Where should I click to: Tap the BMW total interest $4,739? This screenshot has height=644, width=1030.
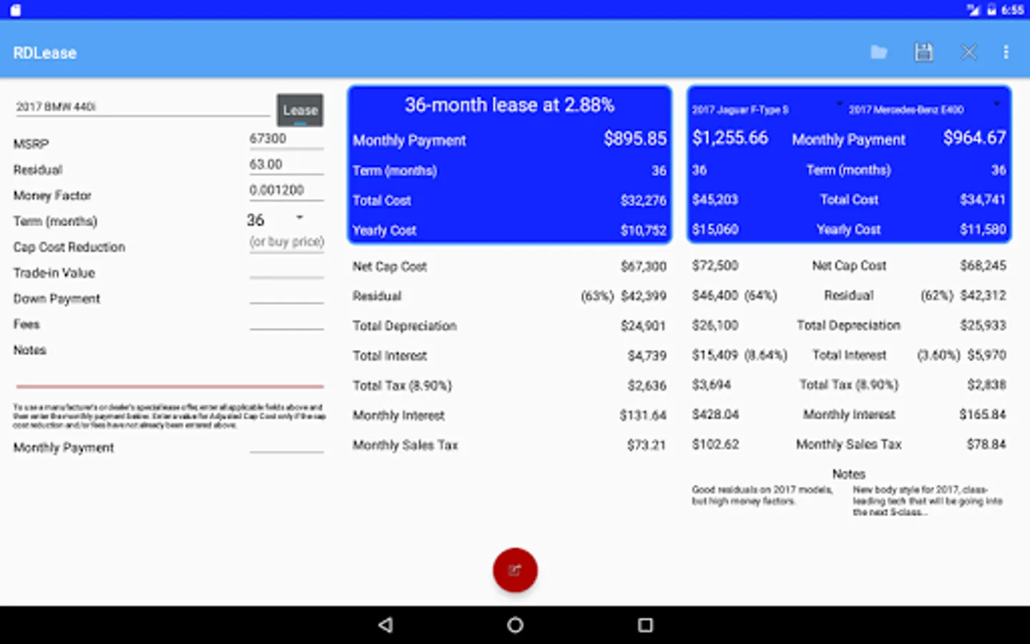point(647,356)
